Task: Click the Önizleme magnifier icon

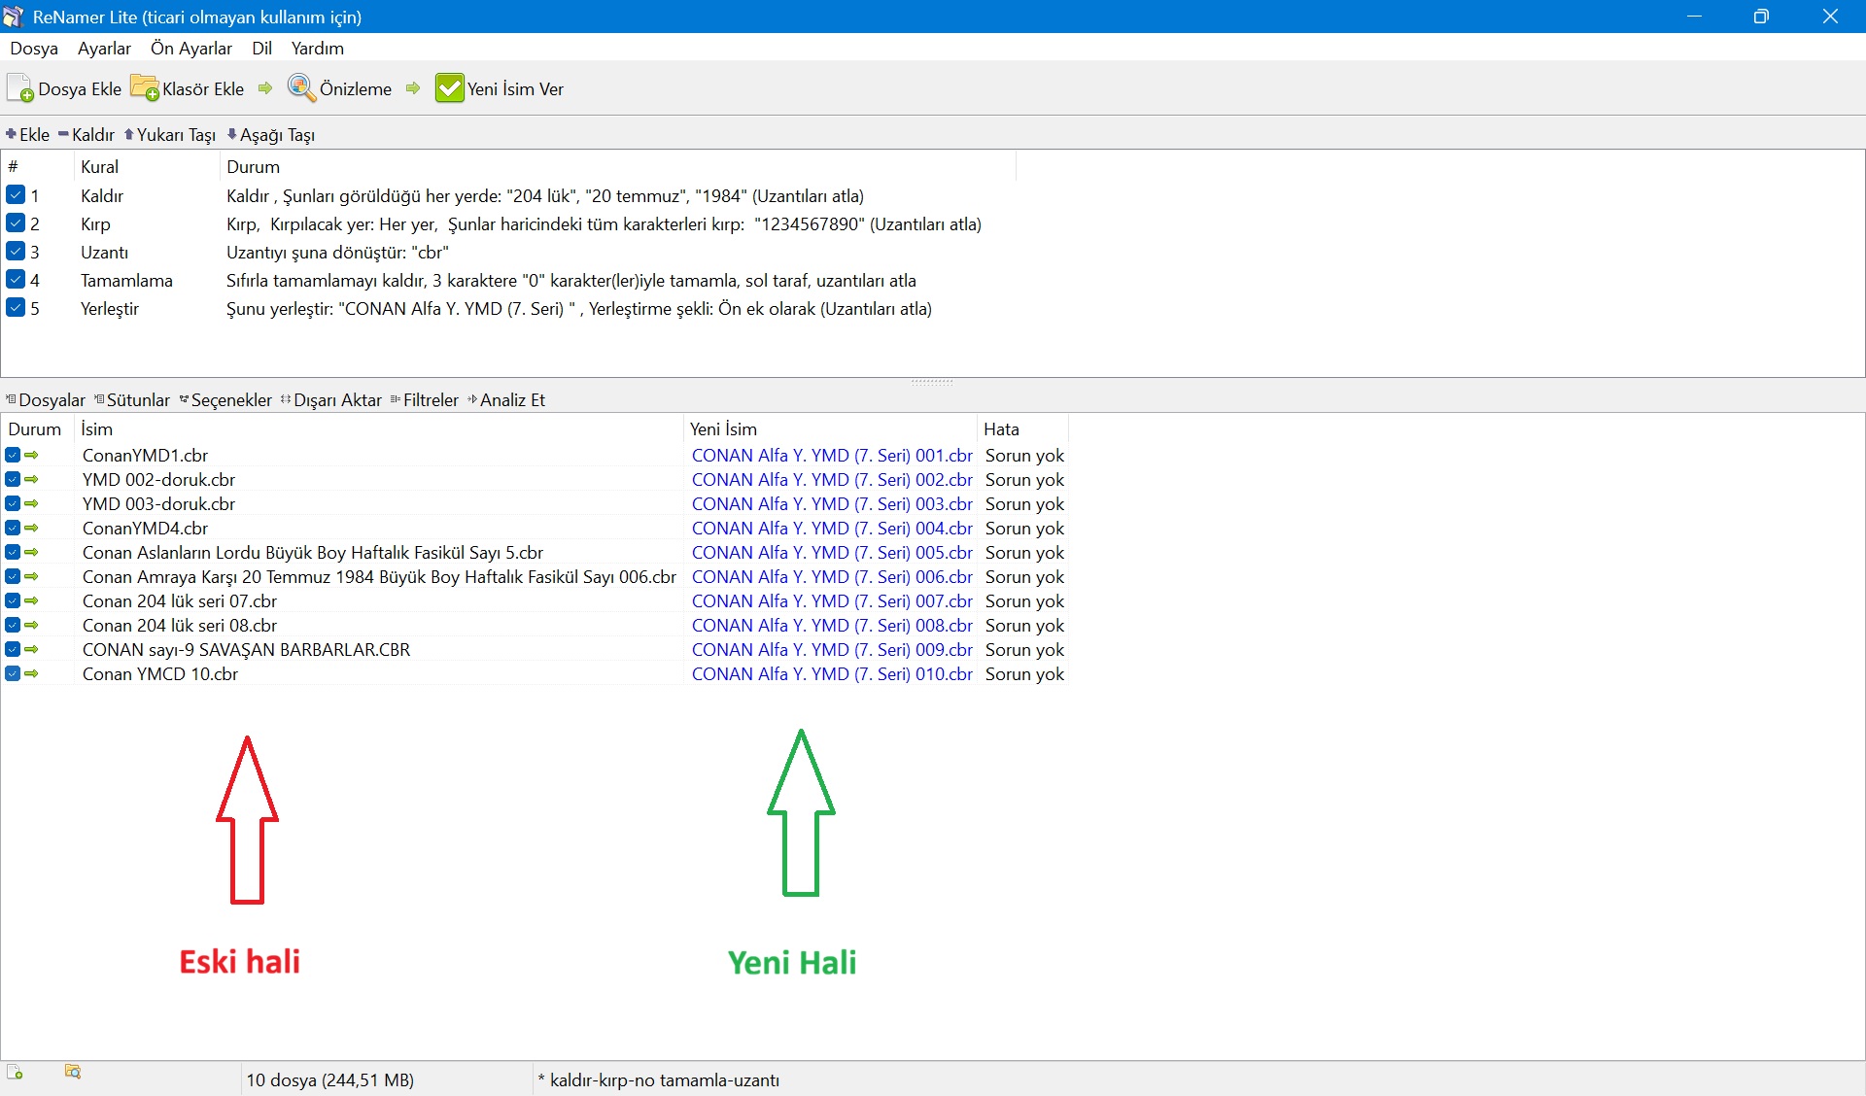Action: 301,88
